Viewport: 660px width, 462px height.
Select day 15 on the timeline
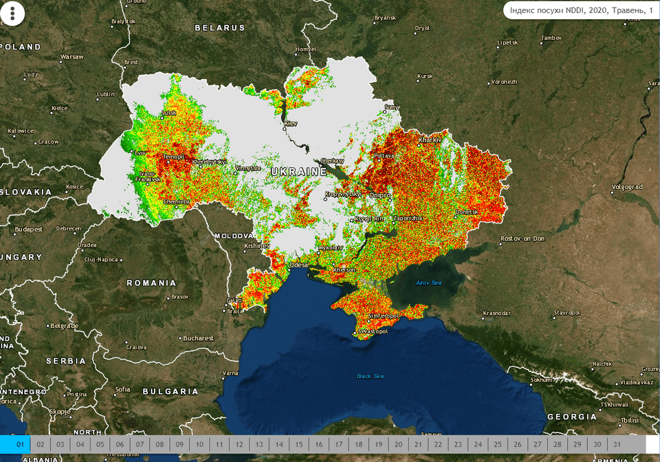click(299, 444)
